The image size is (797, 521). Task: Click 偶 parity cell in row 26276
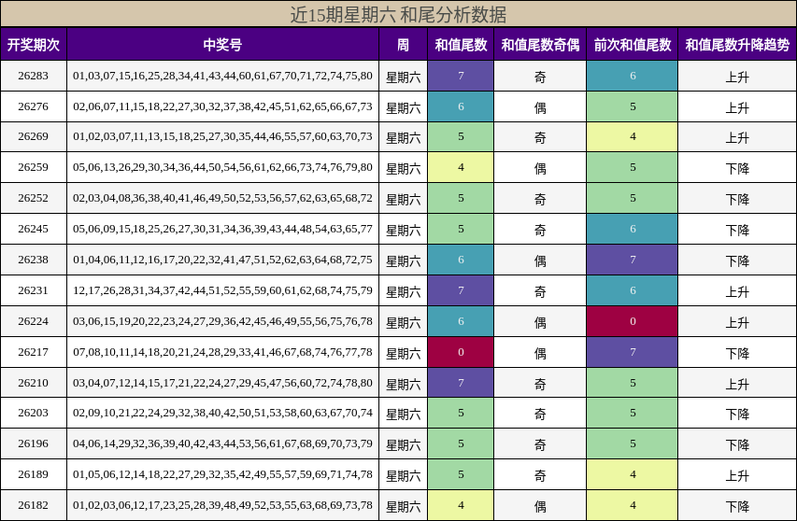coord(540,108)
